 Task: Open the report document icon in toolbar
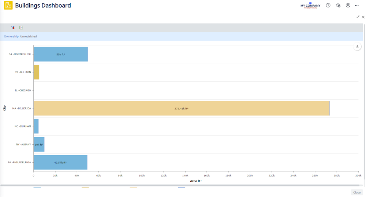[x=21, y=27]
